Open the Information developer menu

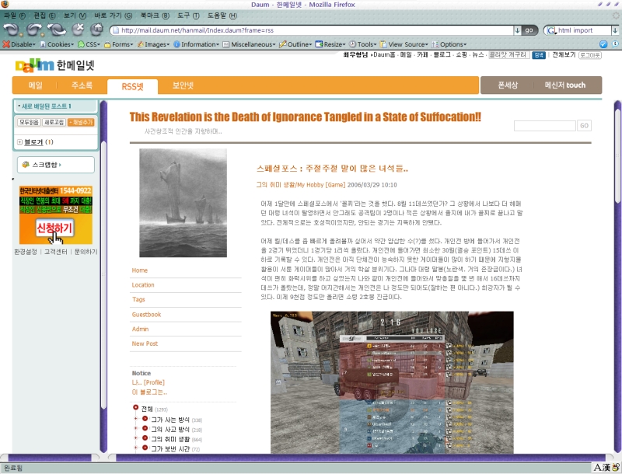coord(196,44)
